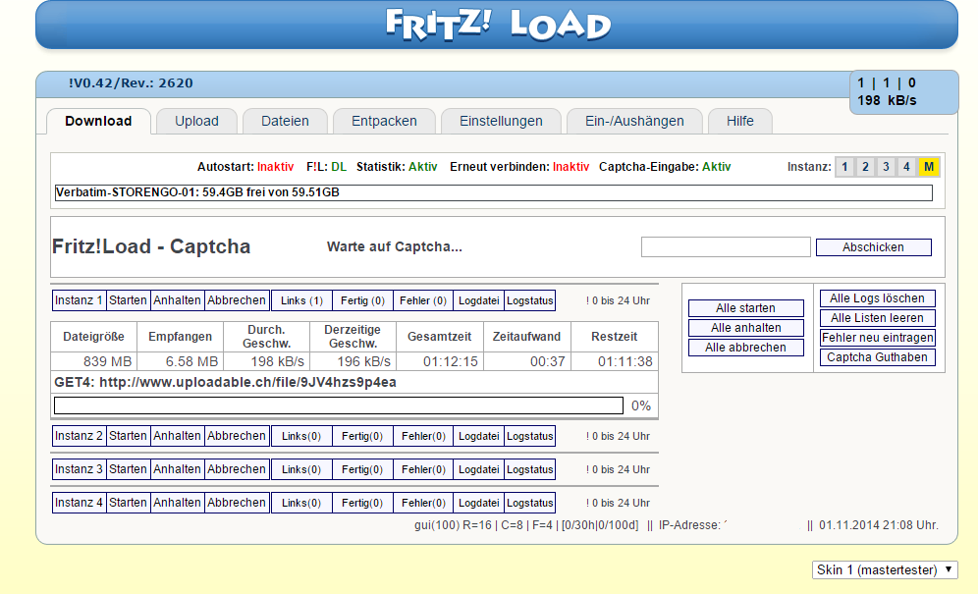Click the download progress bar at 0%
Image resolution: width=978 pixels, height=594 pixels.
[x=339, y=405]
